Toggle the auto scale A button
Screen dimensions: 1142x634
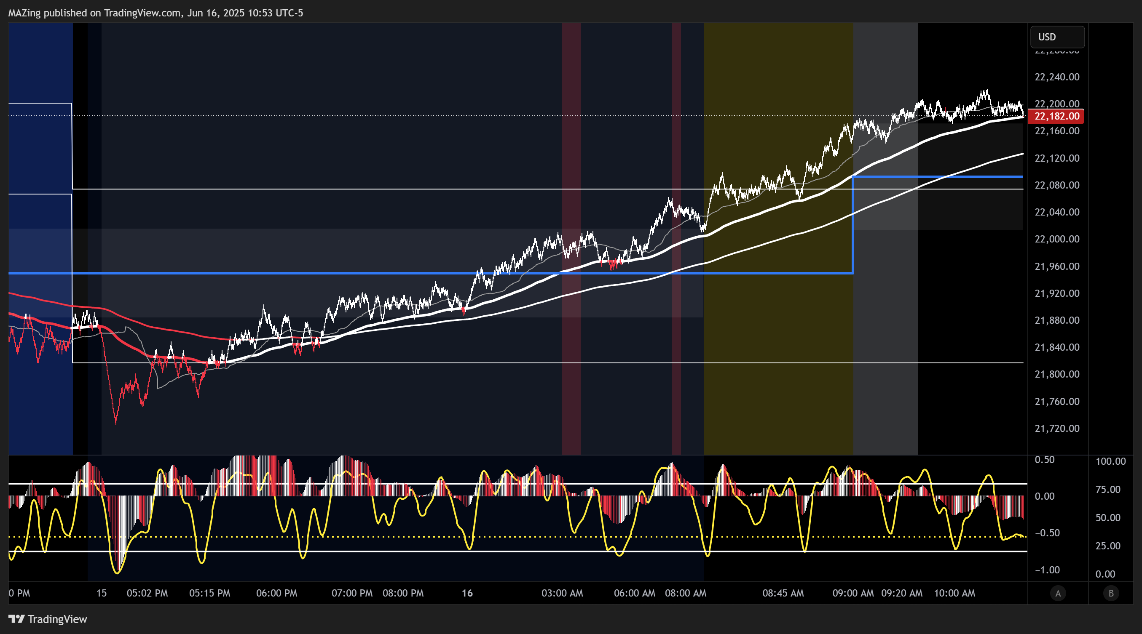[x=1058, y=593]
